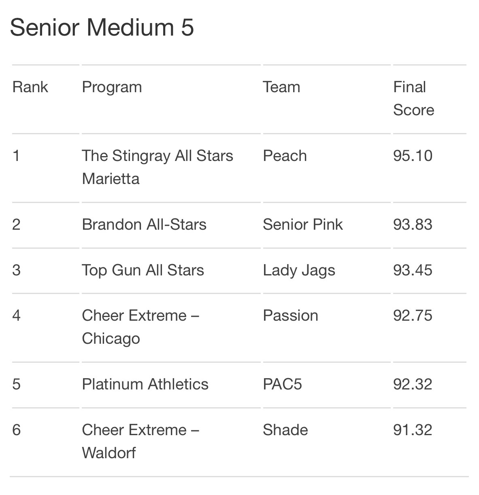The height and width of the screenshot is (495, 479).
Task: Select Brandon All-Stars program entry
Action: pos(144,225)
